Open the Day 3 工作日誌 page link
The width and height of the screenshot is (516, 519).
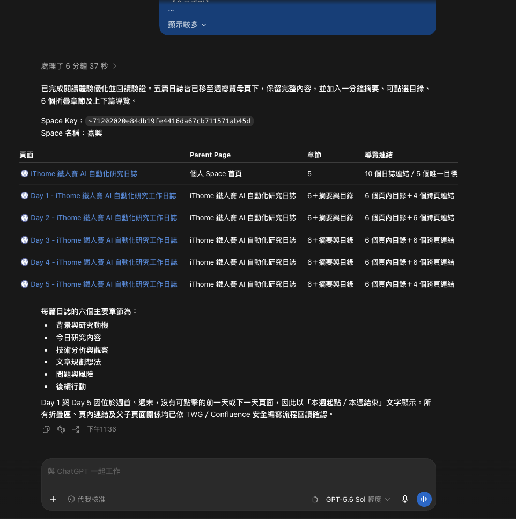tap(104, 240)
